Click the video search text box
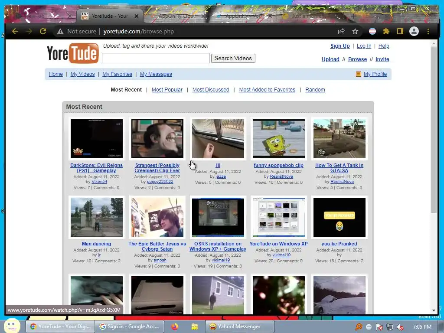Image resolution: width=444 pixels, height=333 pixels. point(156,59)
